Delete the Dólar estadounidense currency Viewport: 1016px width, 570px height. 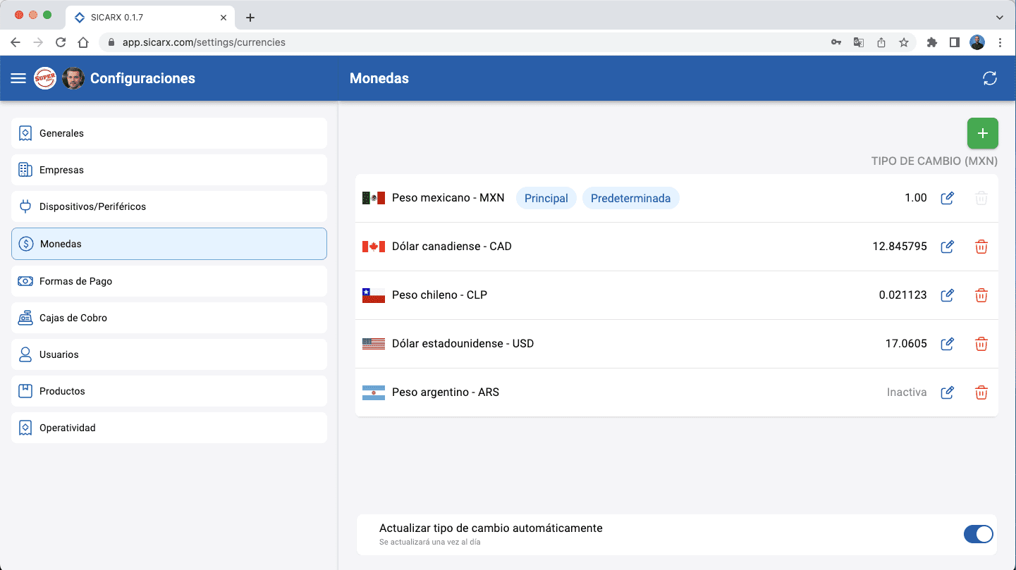coord(981,344)
